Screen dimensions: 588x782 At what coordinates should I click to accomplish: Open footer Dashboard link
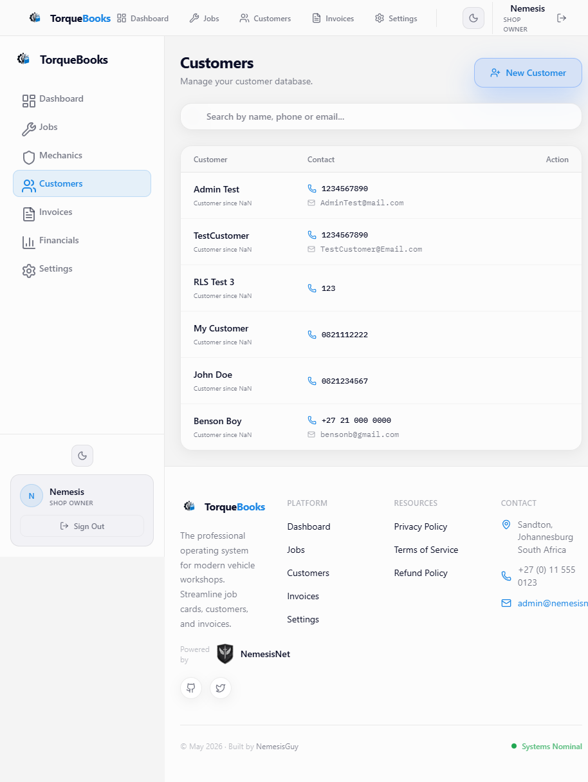(x=309, y=526)
